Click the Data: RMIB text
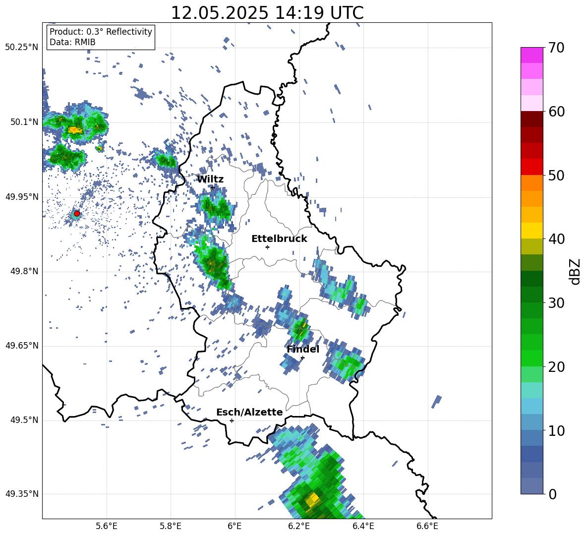Image resolution: width=587 pixels, height=536 pixels. (72, 42)
